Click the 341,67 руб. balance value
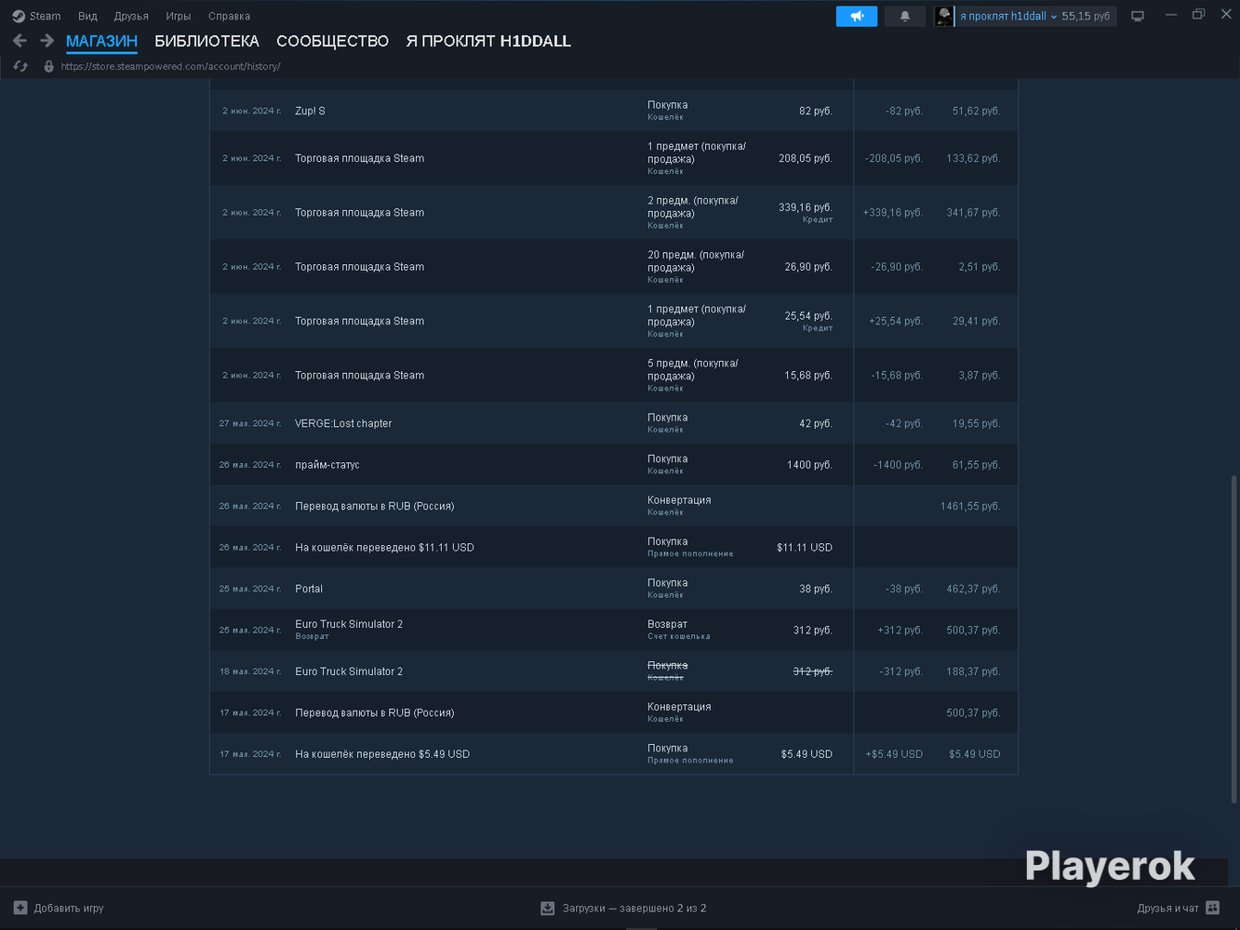 973,213
